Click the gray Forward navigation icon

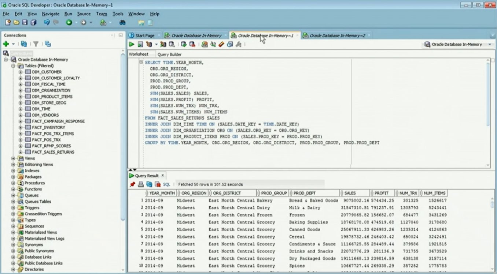tap(84, 23)
